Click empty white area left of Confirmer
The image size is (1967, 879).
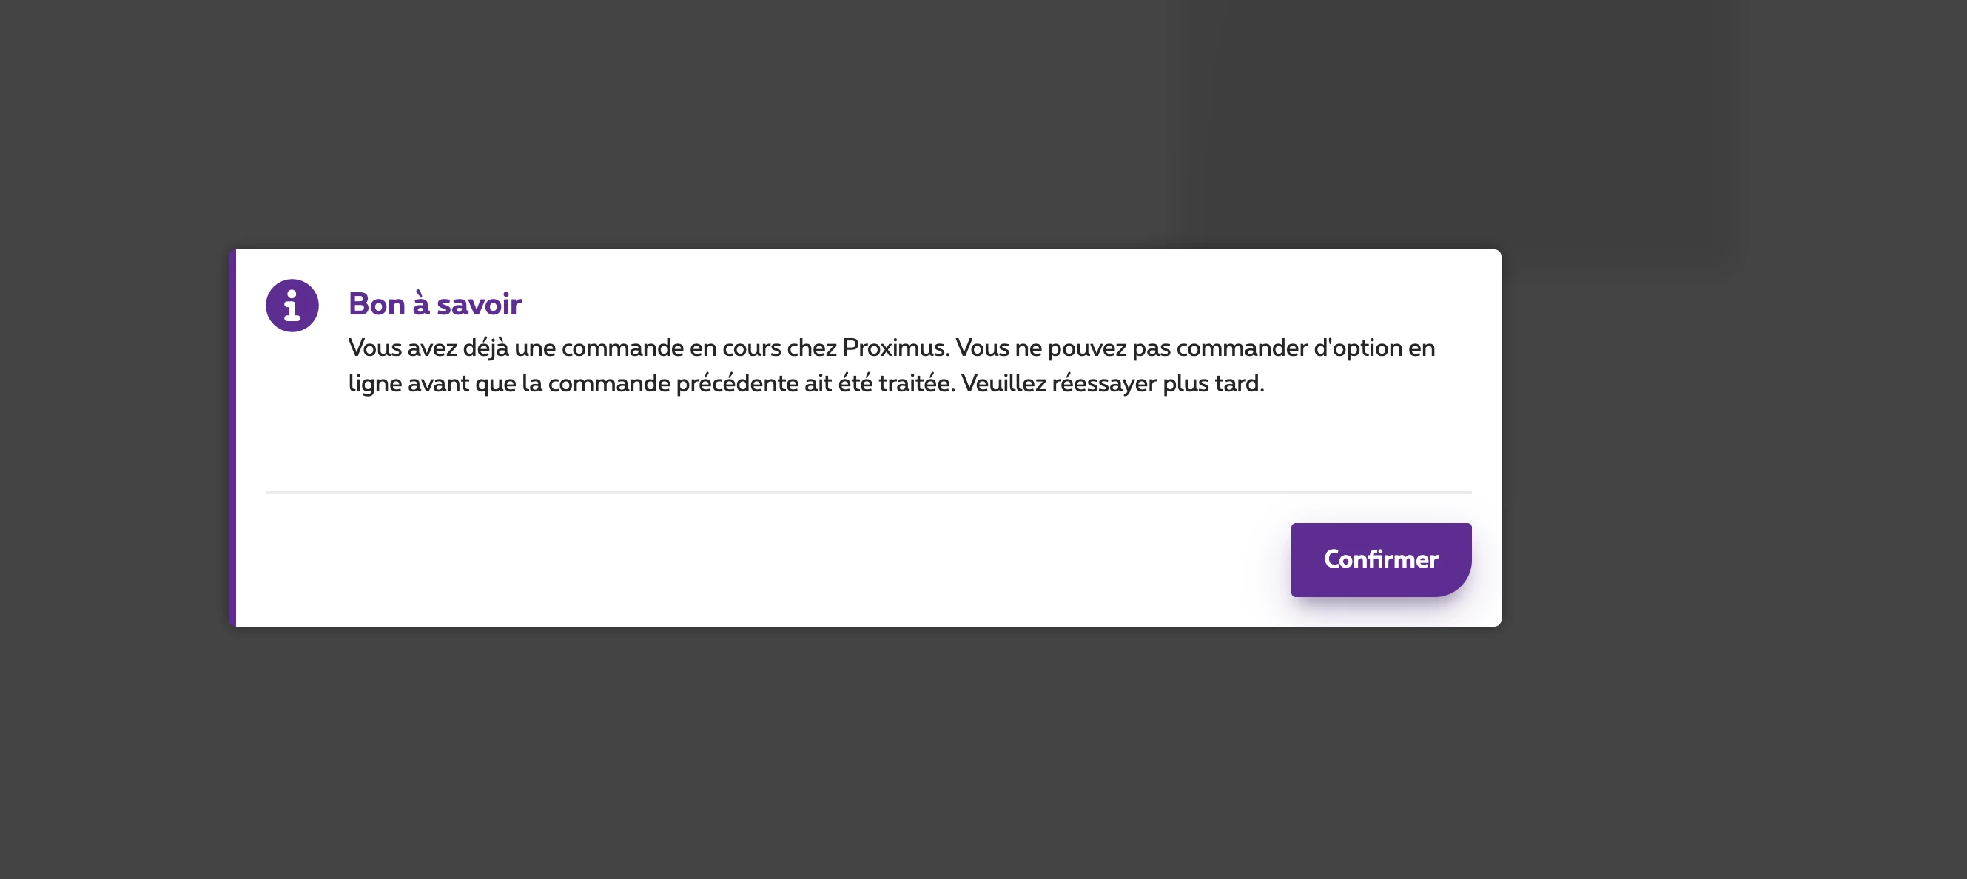764,560
